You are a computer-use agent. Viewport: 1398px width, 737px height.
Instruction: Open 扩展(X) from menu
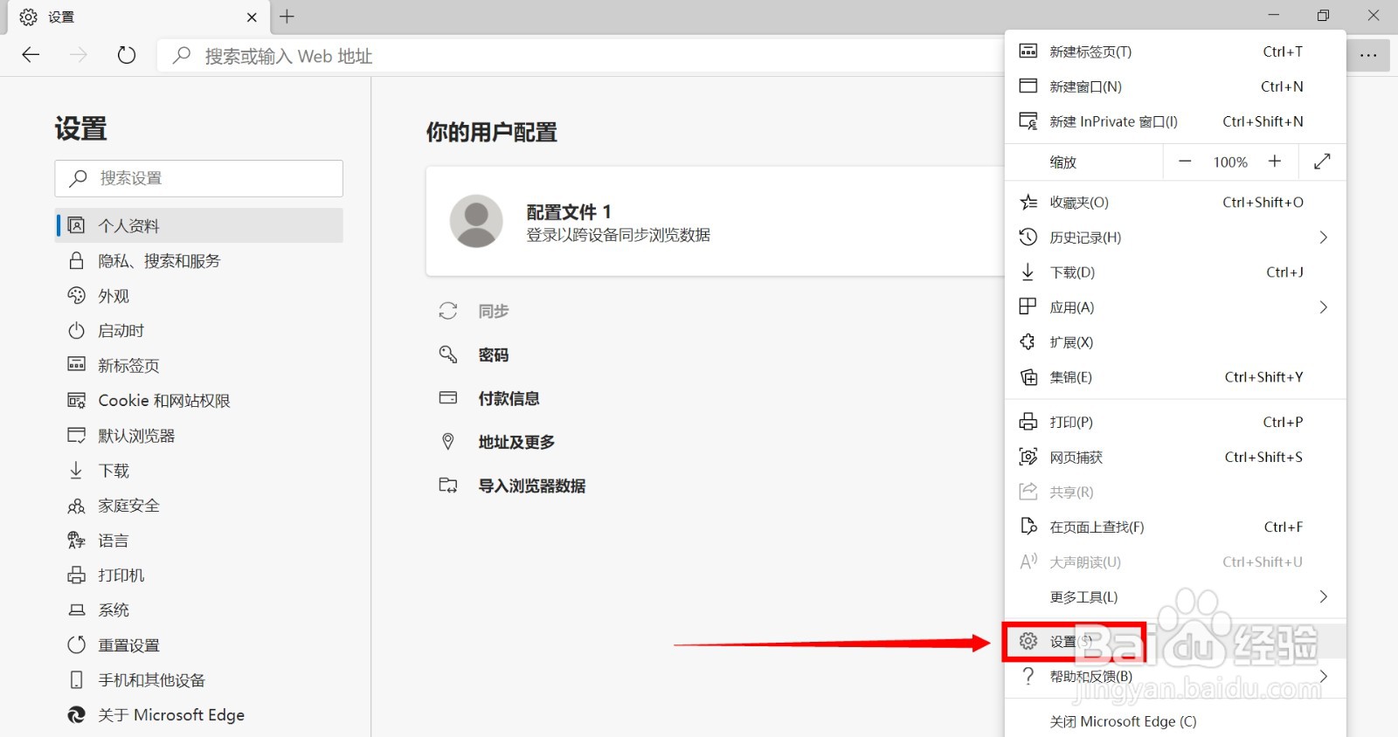click(x=1175, y=341)
